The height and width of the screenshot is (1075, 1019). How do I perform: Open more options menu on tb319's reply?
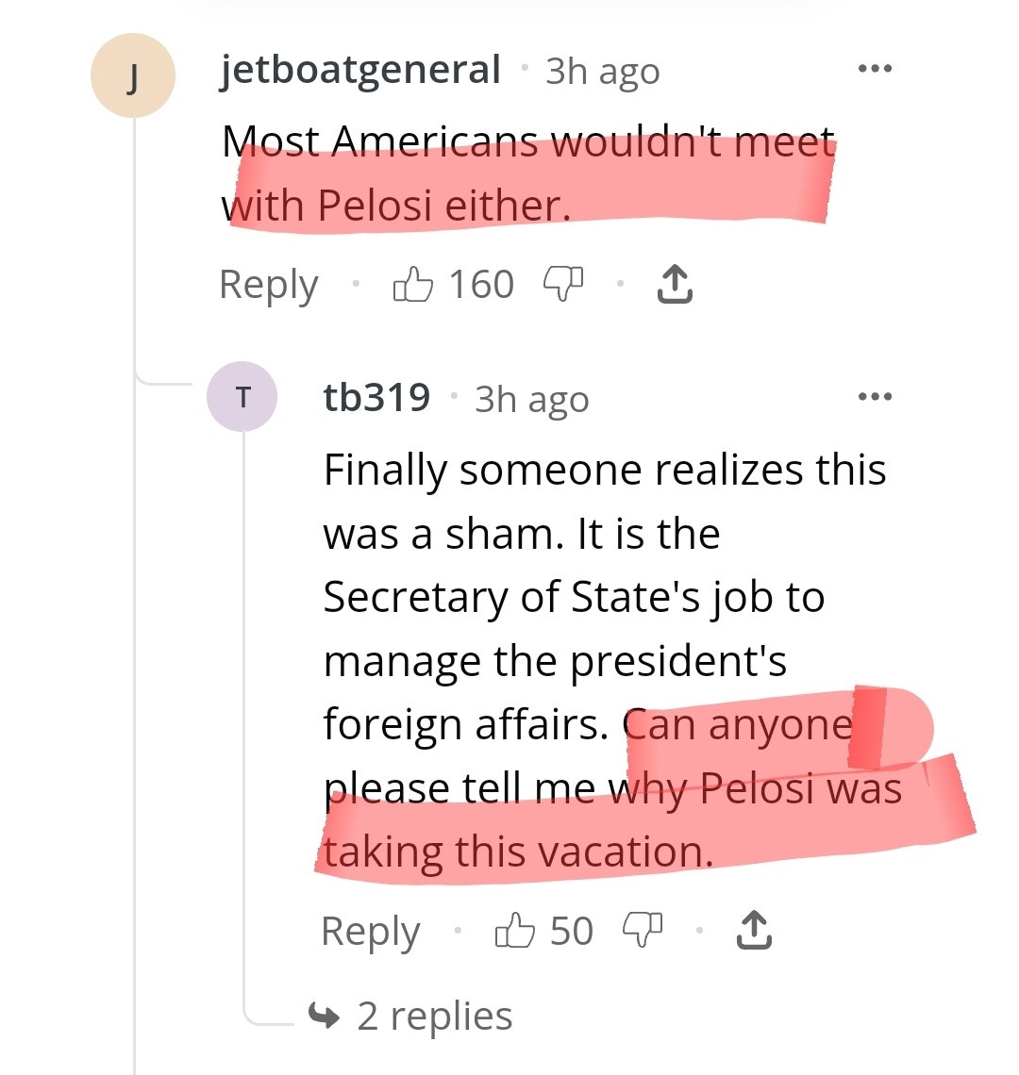pyautogui.click(x=875, y=397)
